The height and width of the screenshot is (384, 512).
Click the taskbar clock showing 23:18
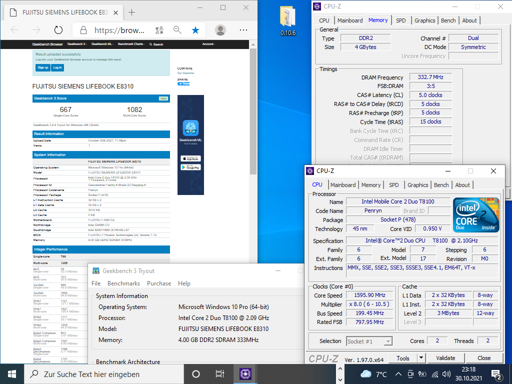pyautogui.click(x=468, y=374)
